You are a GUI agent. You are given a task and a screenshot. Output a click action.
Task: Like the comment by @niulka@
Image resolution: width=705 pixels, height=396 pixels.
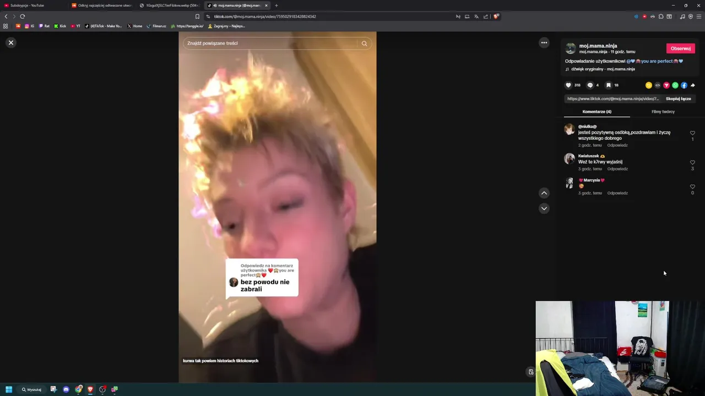point(692,133)
